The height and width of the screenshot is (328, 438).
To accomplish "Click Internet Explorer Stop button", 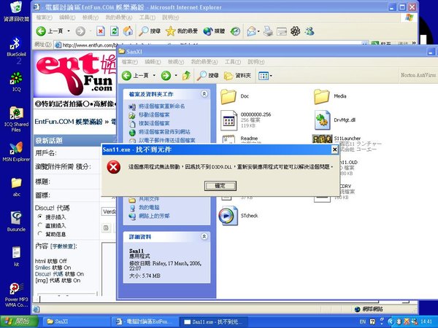I will [x=101, y=31].
